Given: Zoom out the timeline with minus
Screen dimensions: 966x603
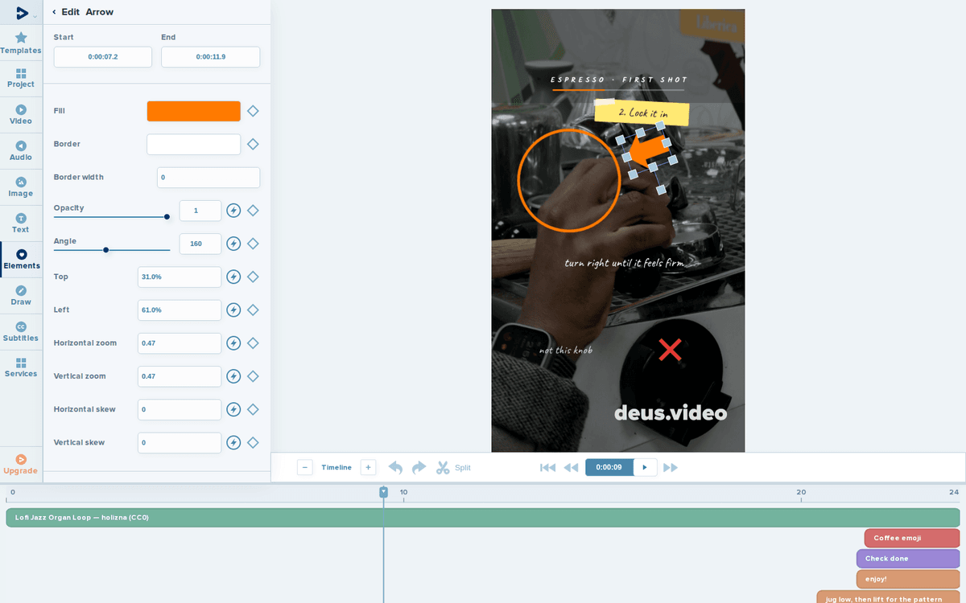Looking at the screenshot, I should tap(305, 467).
